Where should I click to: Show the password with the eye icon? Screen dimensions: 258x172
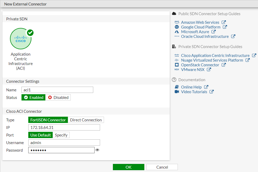click(97, 150)
